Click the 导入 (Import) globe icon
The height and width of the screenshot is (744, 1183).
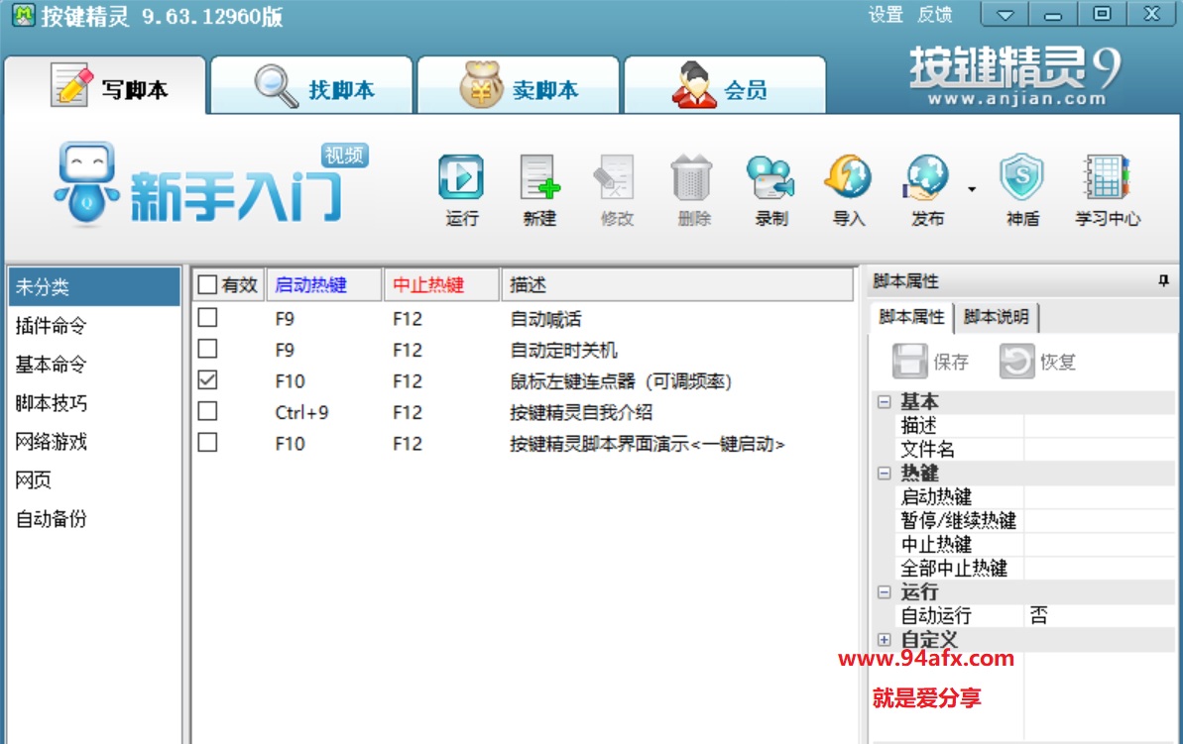click(848, 178)
